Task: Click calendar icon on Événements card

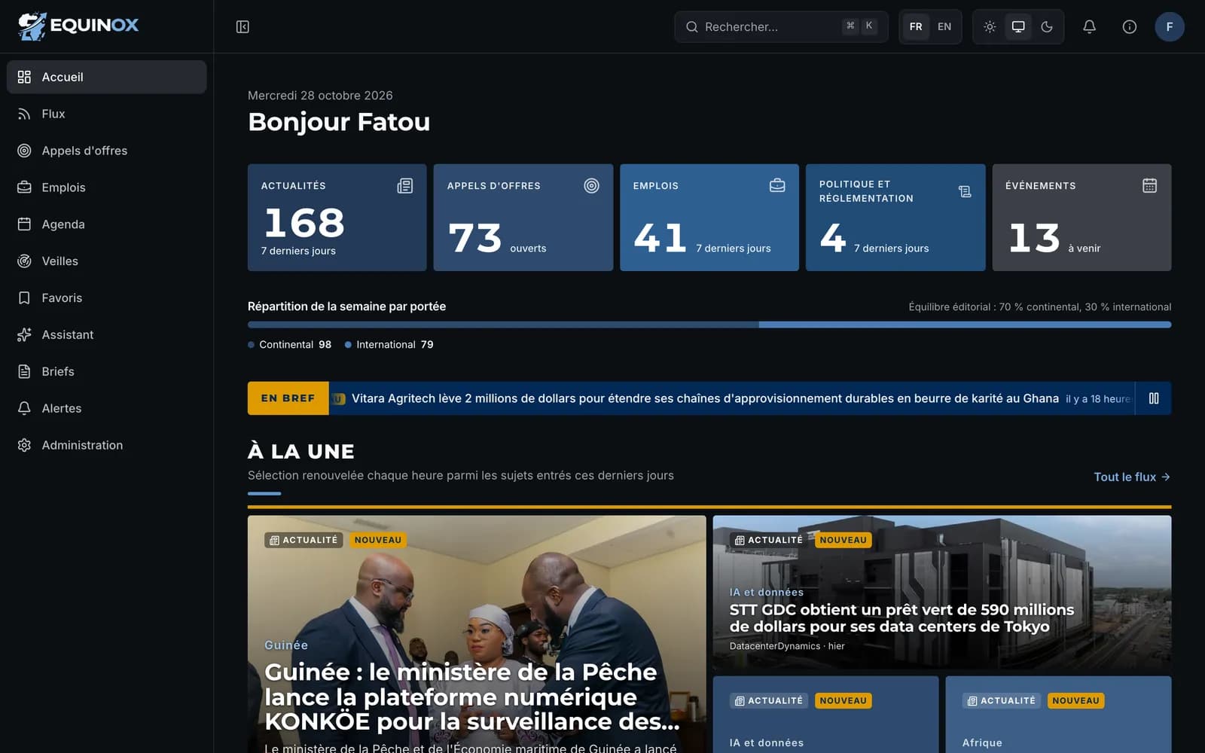Action: [1149, 185]
